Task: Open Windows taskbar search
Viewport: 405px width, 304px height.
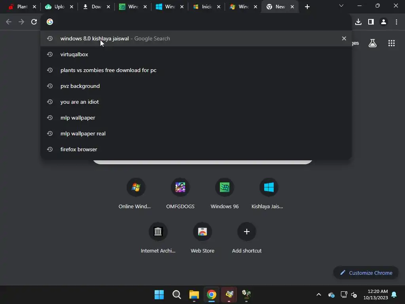Action: (x=177, y=294)
